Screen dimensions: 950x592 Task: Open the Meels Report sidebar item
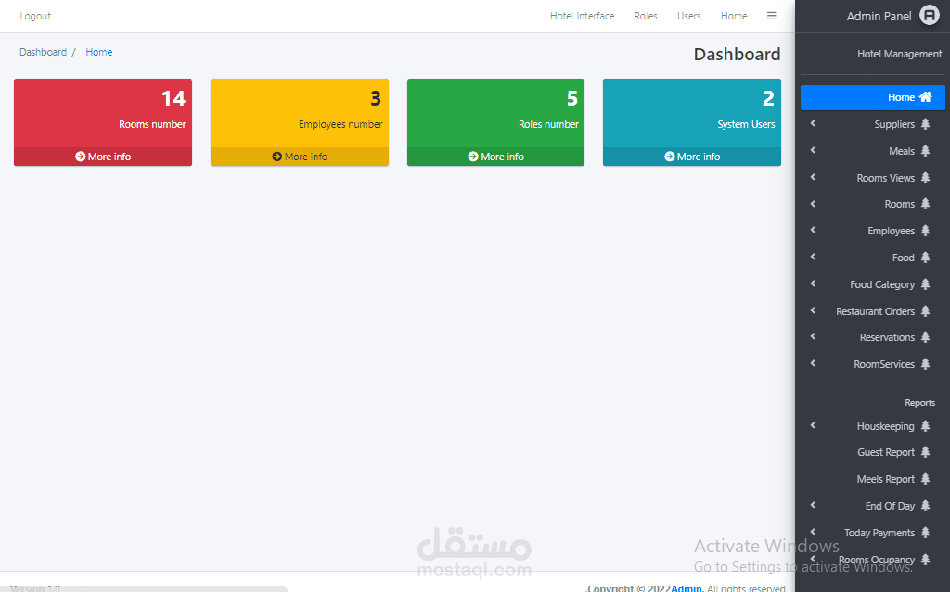(x=872, y=479)
